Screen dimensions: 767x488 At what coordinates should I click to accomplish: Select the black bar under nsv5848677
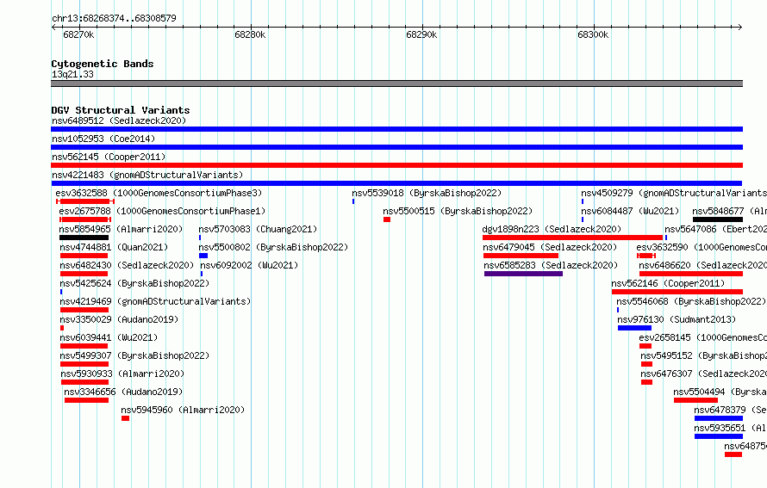[718, 219]
